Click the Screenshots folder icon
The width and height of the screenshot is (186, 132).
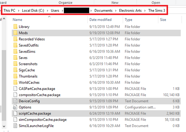[15, 64]
